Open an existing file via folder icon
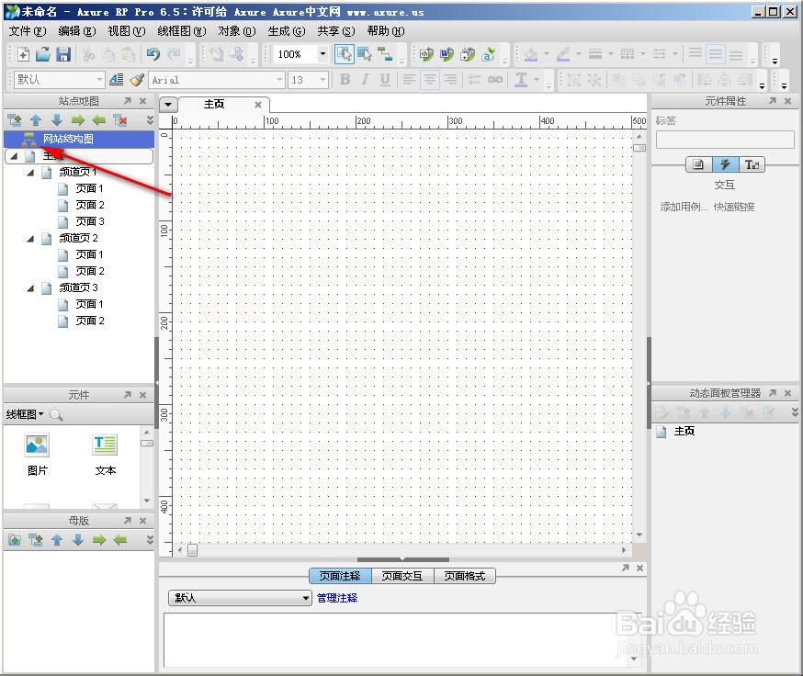Image resolution: width=803 pixels, height=676 pixels. 43,54
